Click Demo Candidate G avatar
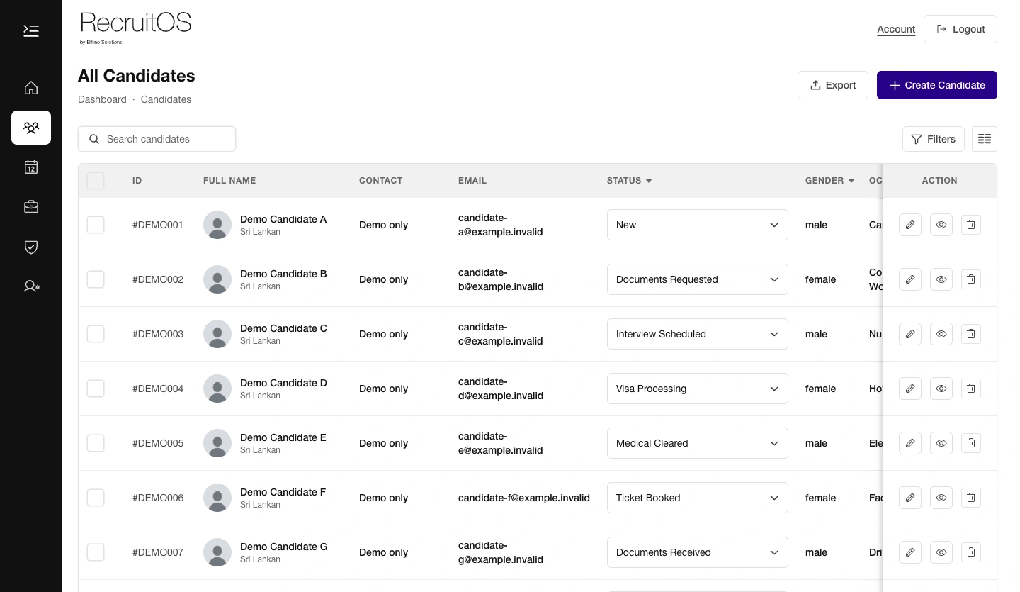Screen dimensions: 1020x592 pyautogui.click(x=217, y=552)
